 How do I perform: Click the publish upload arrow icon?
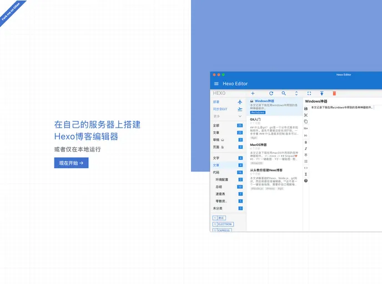point(321,93)
